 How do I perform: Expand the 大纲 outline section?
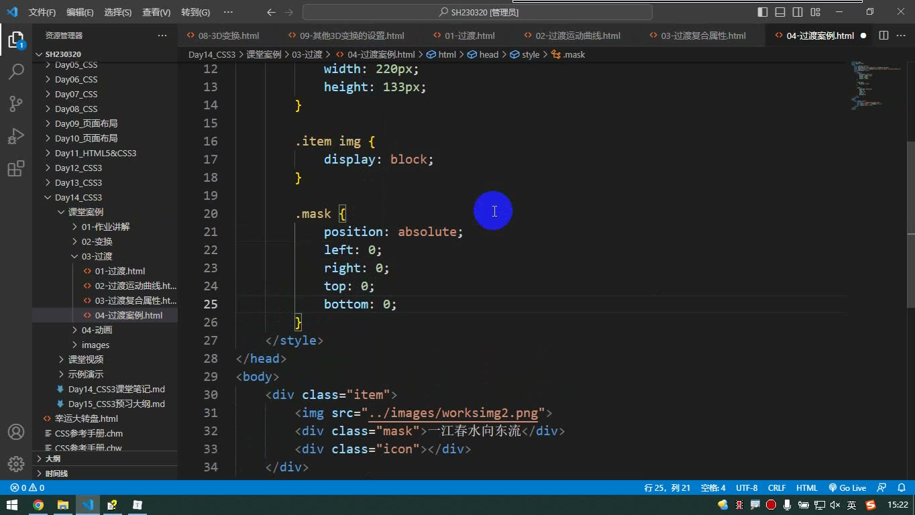point(52,459)
